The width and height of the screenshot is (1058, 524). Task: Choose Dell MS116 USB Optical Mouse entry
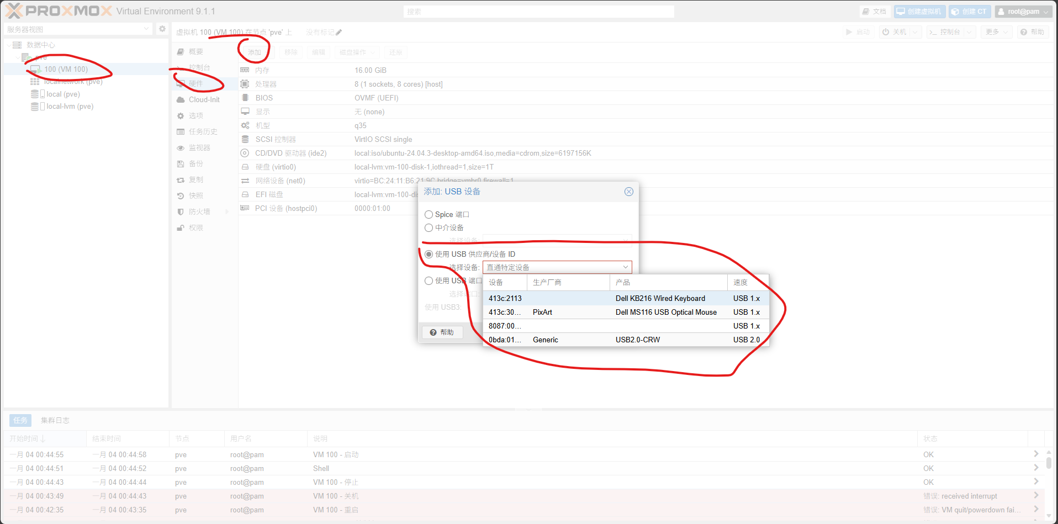click(665, 313)
